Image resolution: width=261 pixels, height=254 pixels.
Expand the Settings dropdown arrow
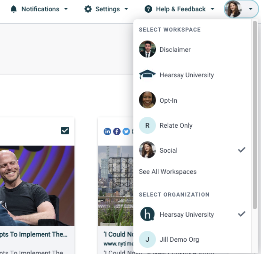click(x=126, y=9)
